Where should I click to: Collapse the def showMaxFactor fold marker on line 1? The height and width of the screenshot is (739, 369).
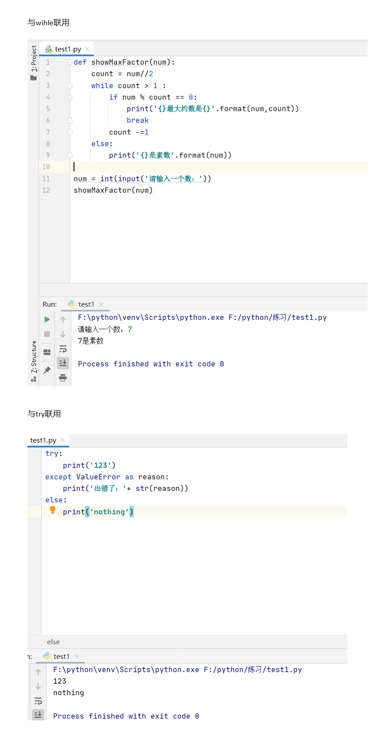pos(70,62)
